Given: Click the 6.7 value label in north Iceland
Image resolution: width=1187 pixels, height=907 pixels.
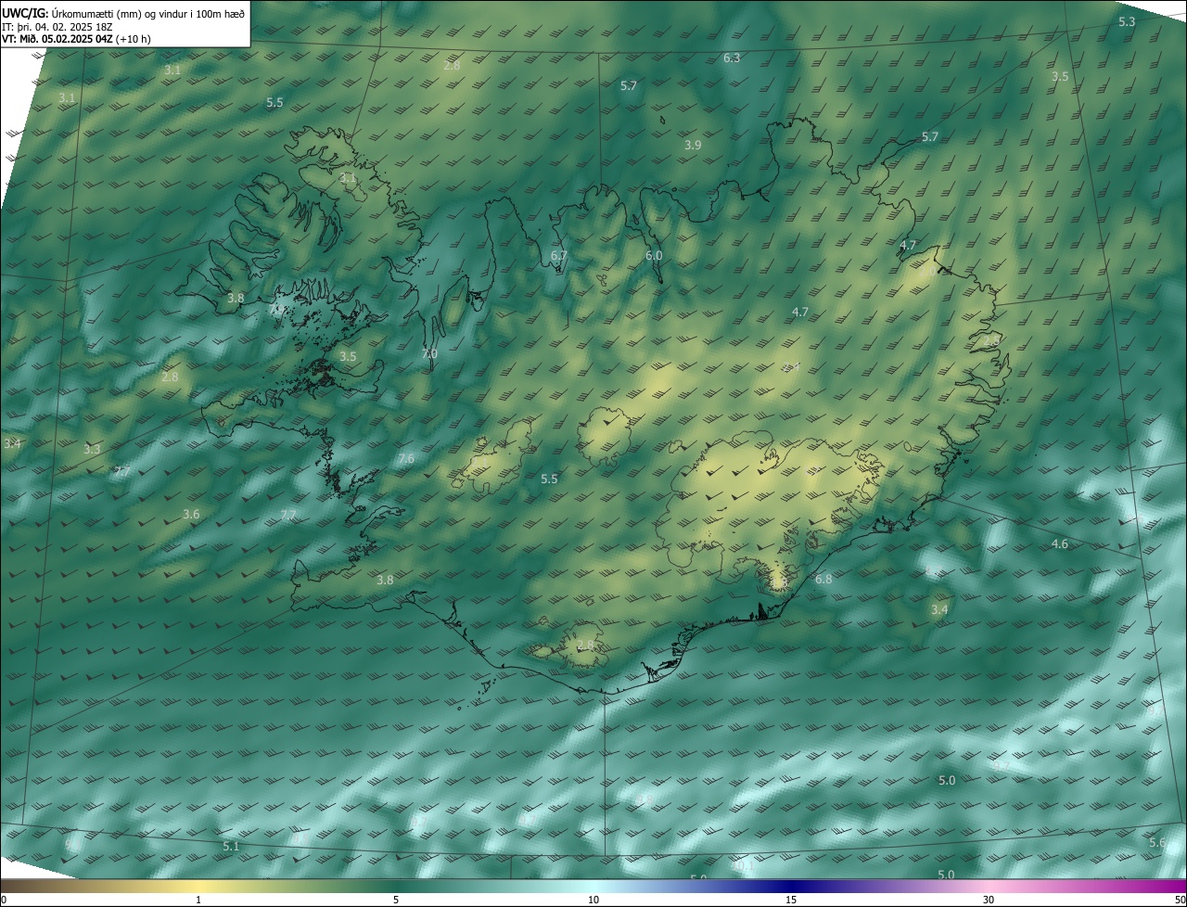Looking at the screenshot, I should click(x=558, y=255).
